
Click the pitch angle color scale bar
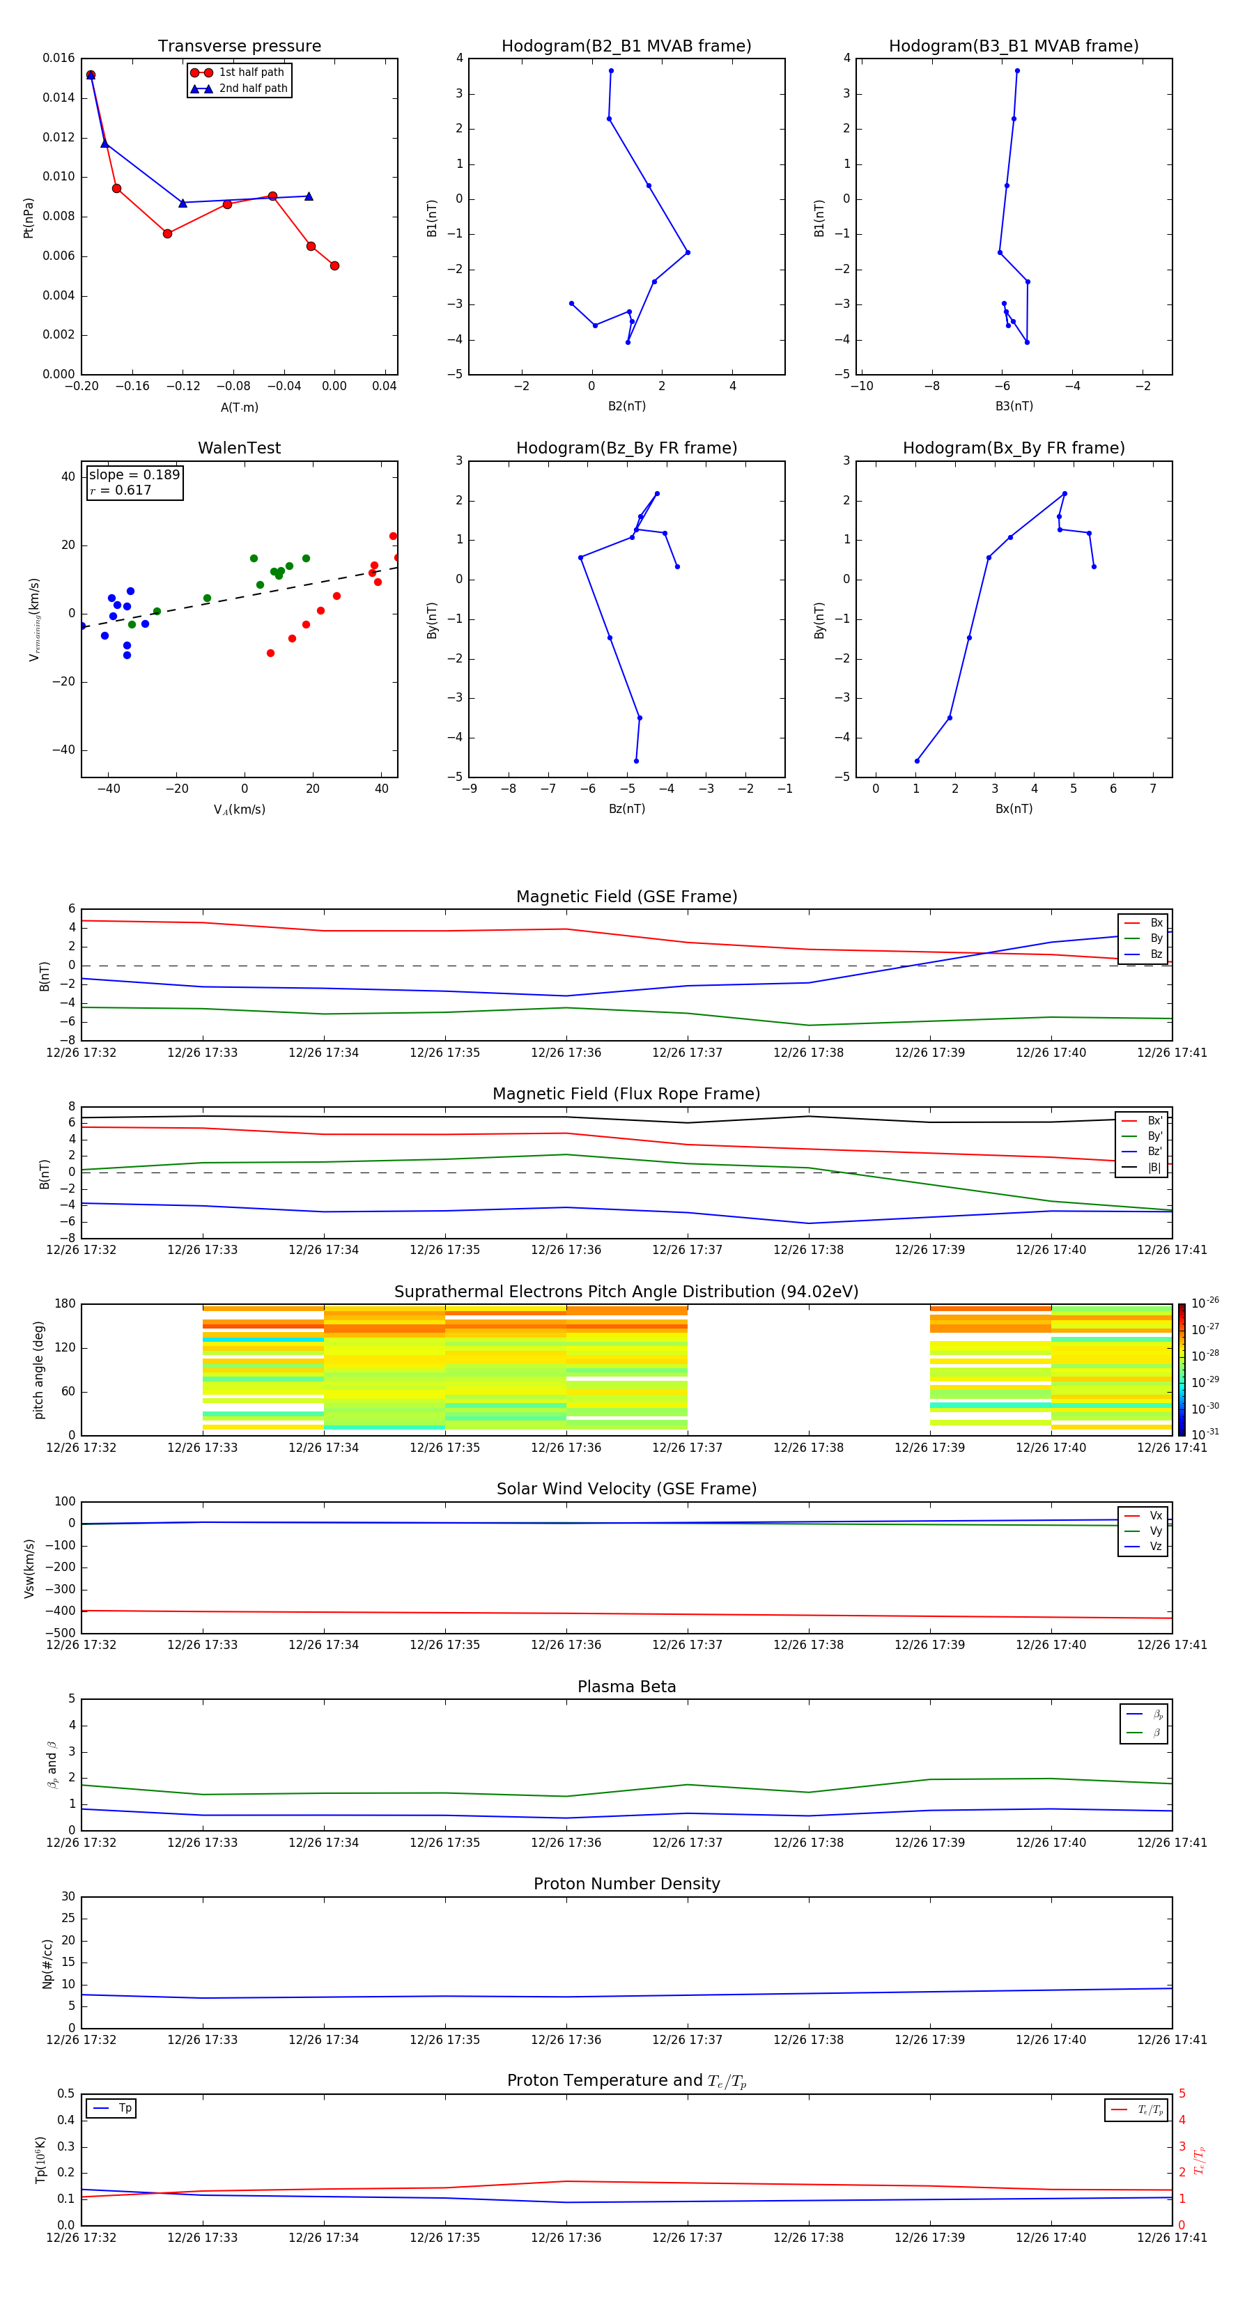click(x=1182, y=1370)
